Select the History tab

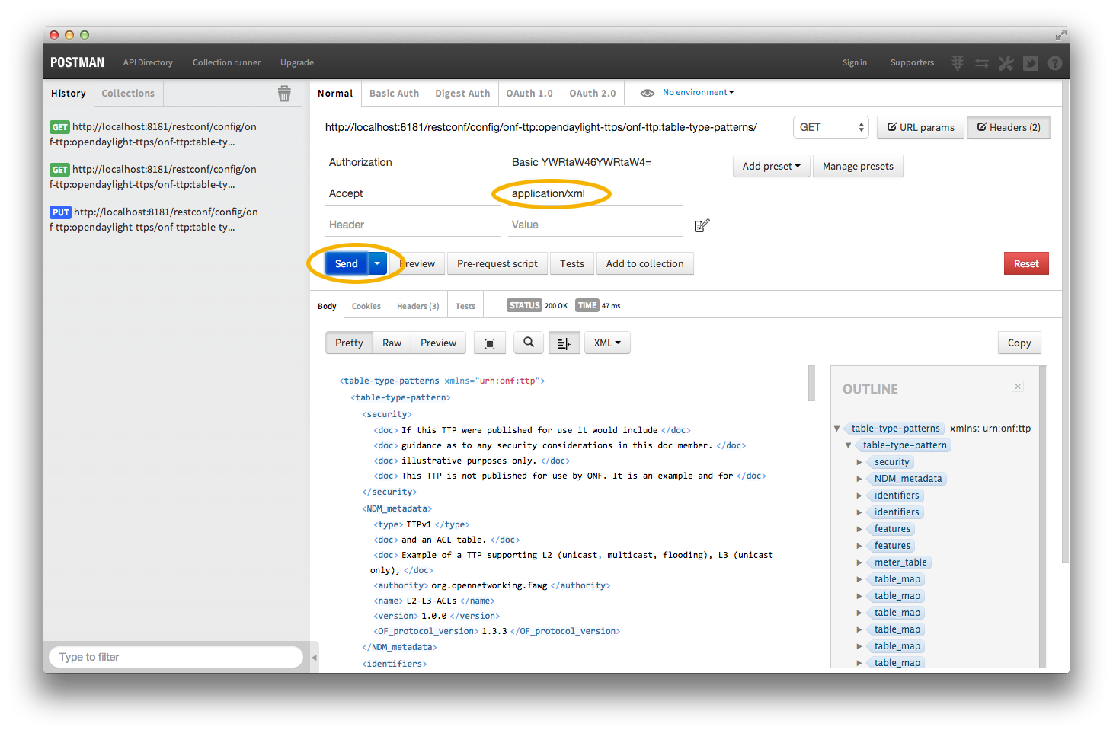(69, 93)
